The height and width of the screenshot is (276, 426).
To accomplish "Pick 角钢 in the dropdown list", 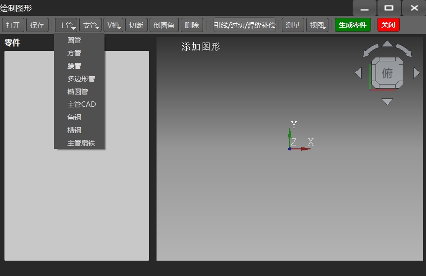I will click(x=79, y=117).
